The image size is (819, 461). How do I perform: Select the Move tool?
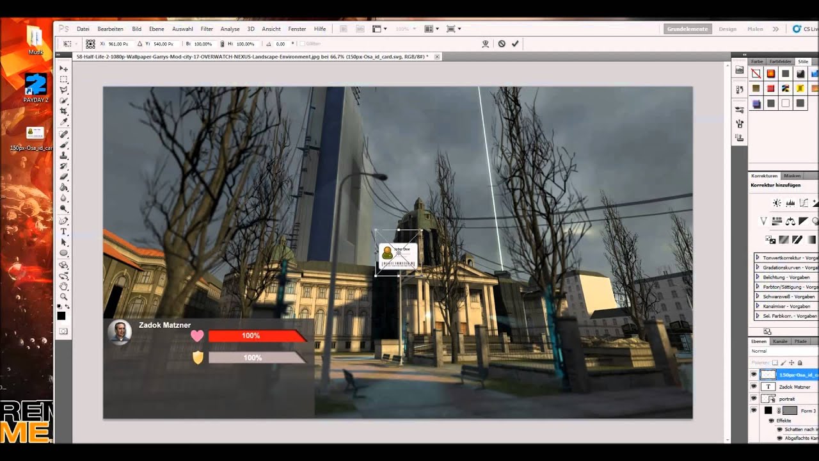[63, 69]
